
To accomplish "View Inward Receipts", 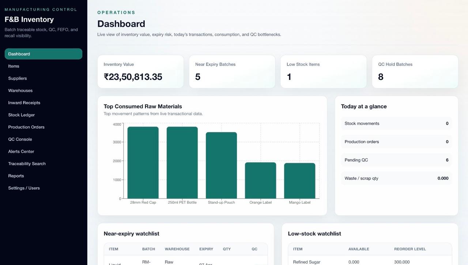I will 24,103.
